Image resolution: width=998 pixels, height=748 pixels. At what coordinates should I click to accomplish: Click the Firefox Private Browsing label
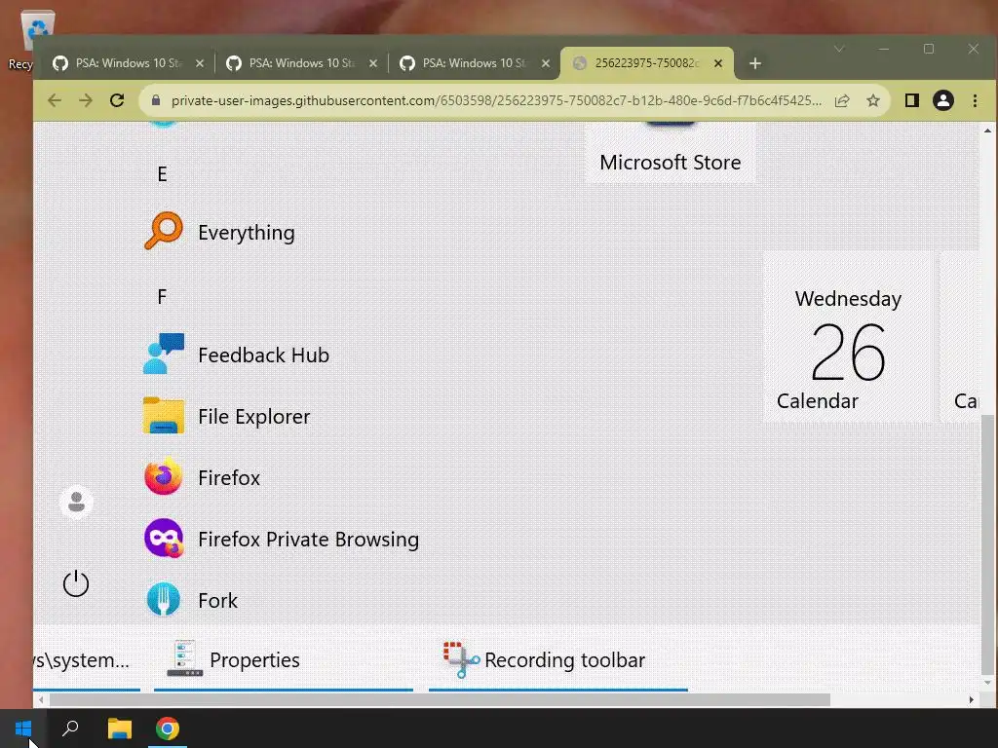(309, 540)
